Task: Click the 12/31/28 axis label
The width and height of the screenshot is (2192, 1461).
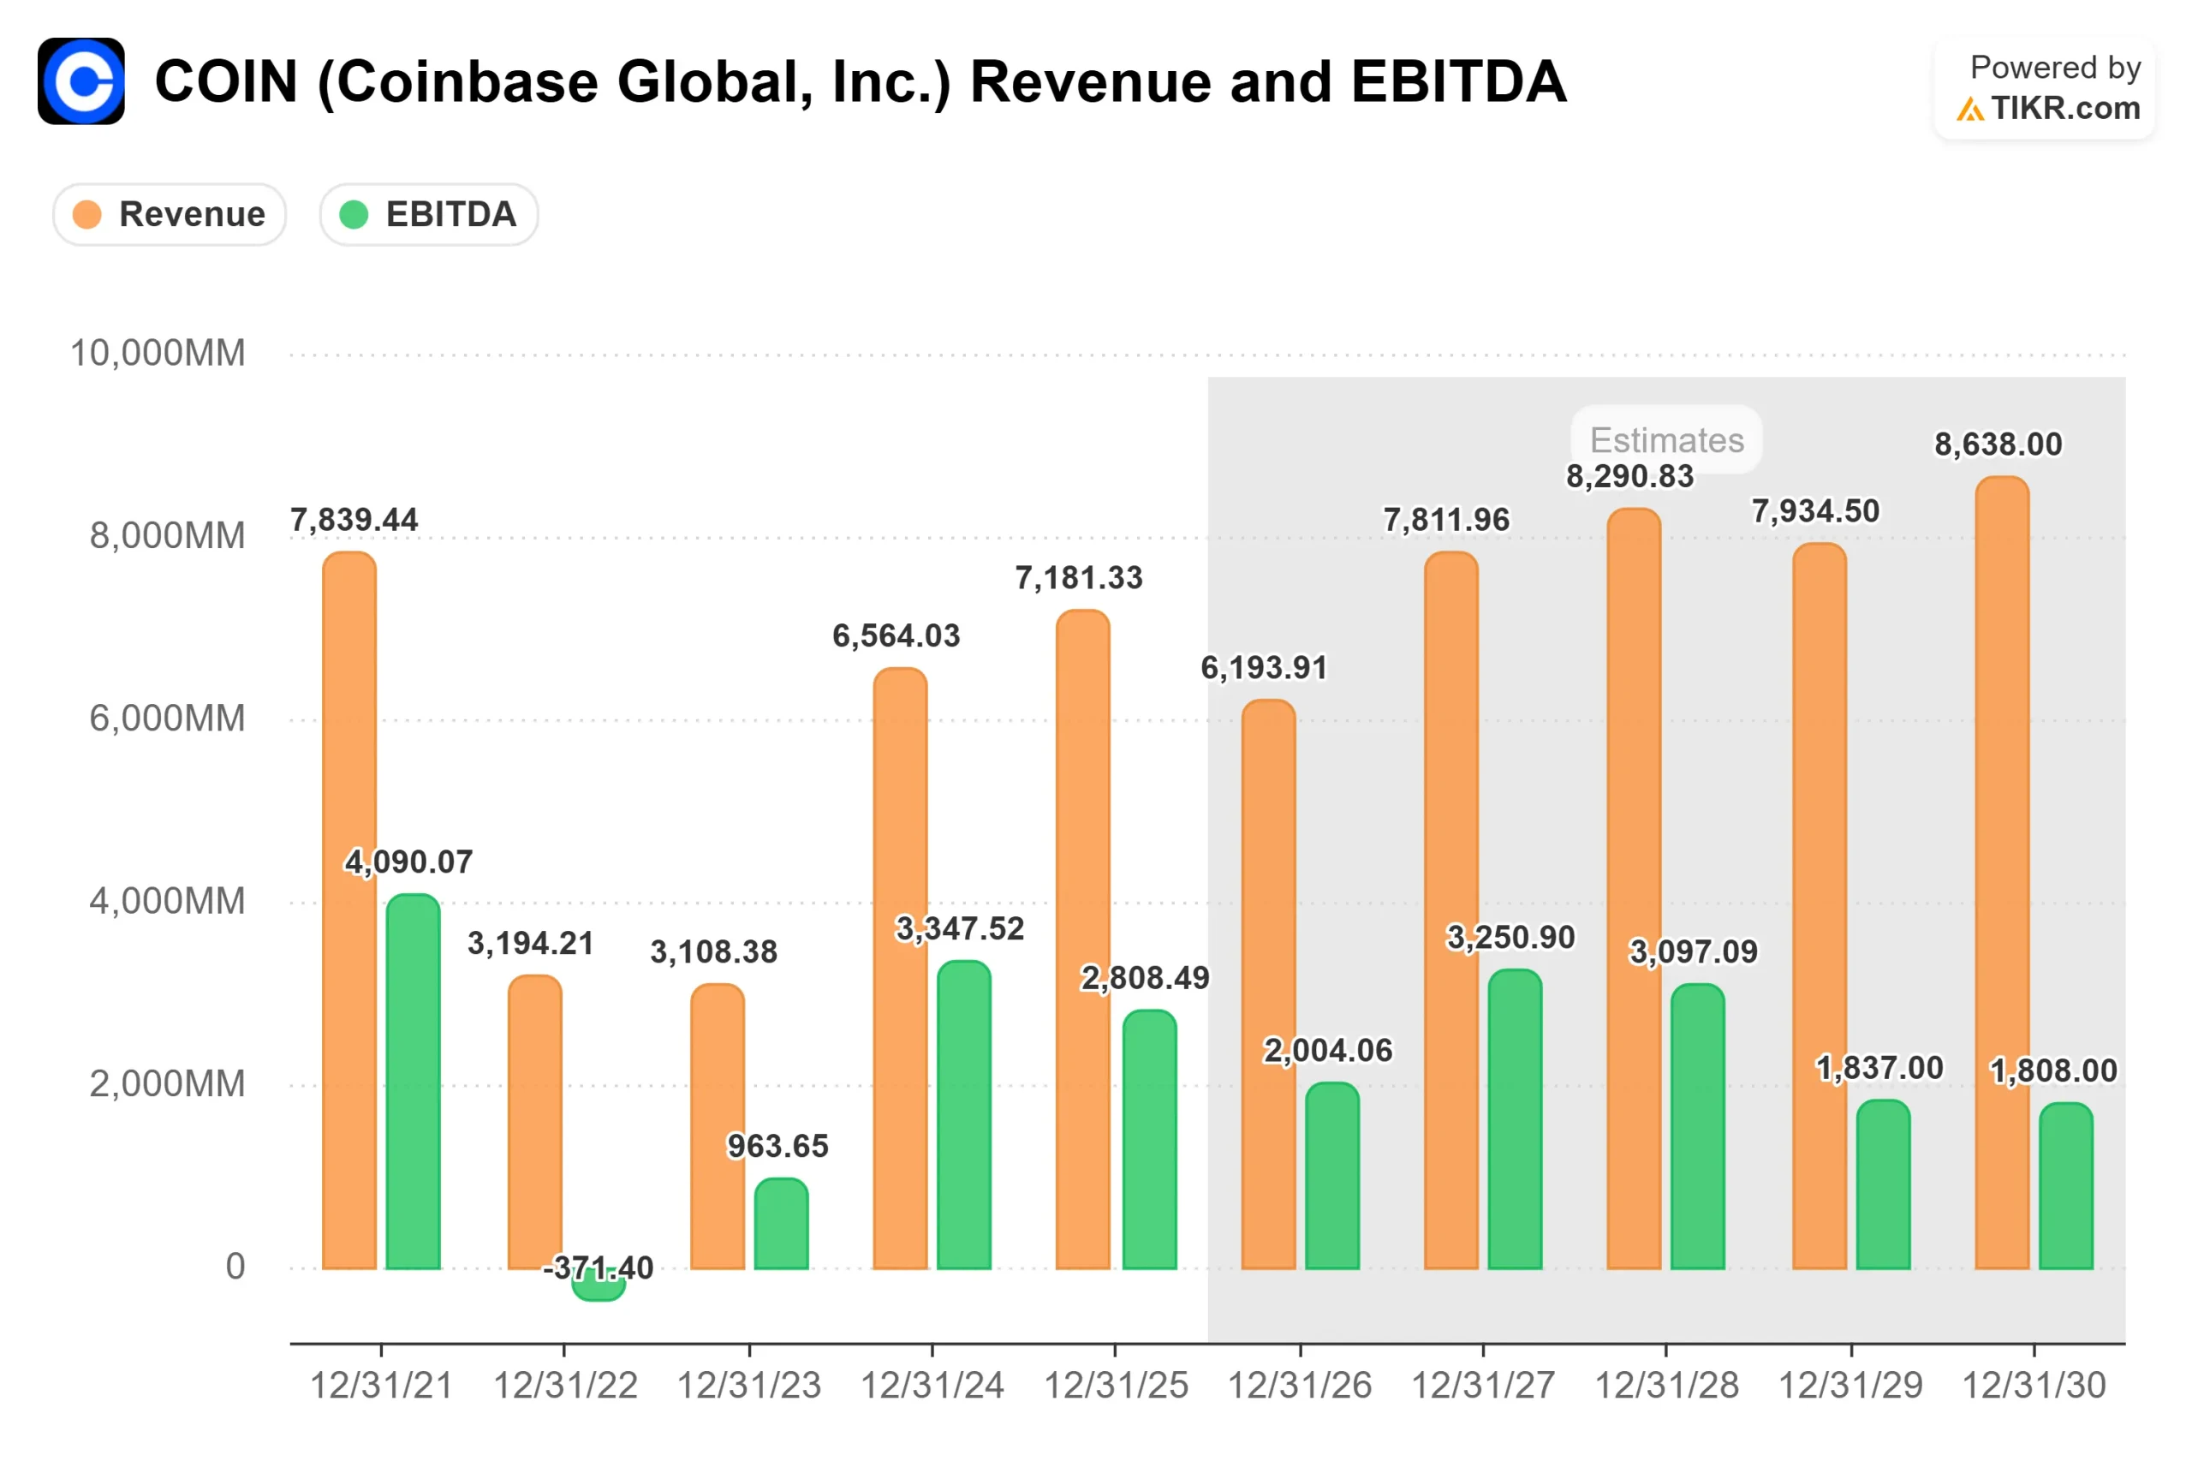Action: coord(1665,1386)
